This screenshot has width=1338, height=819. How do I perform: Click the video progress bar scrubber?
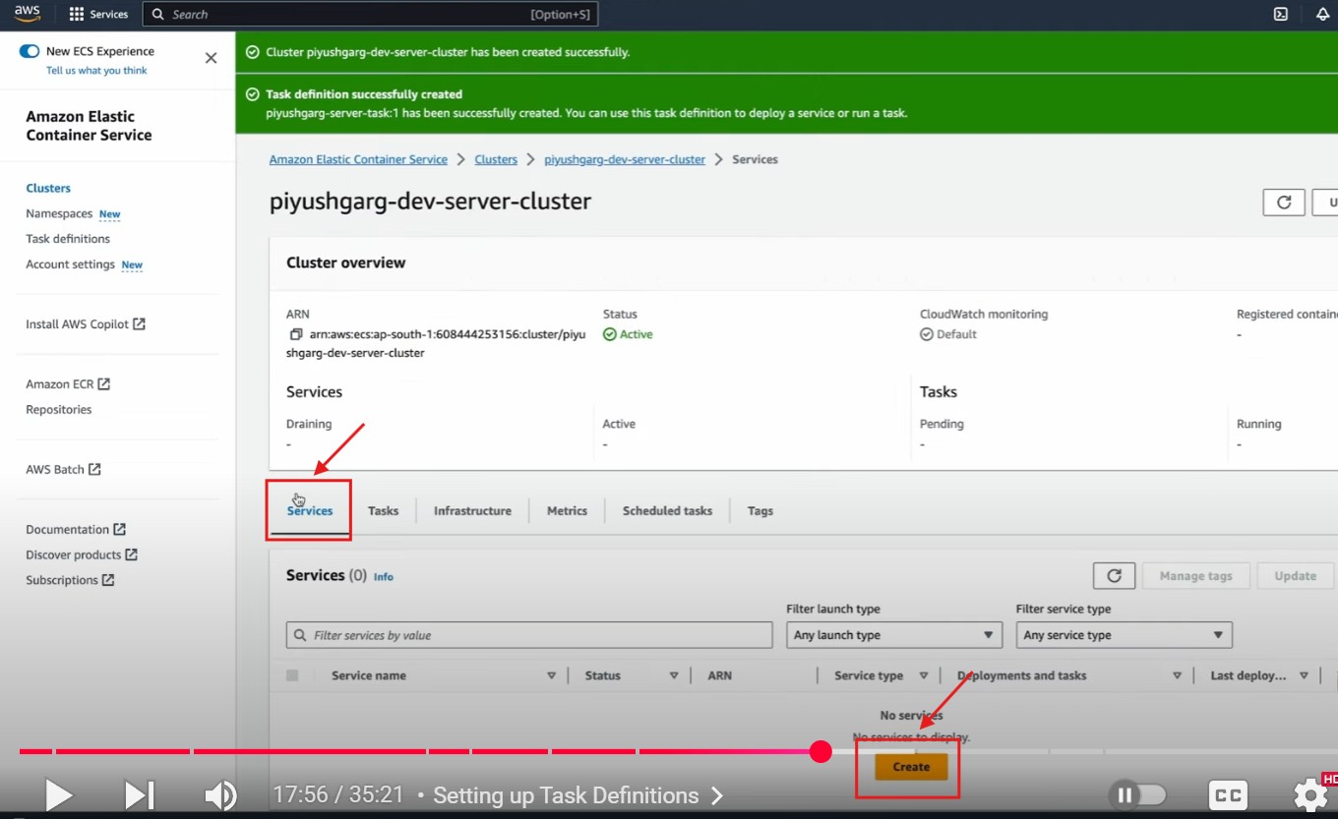[x=821, y=752]
